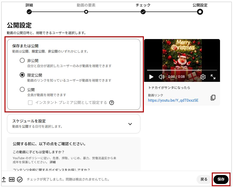Expand the スケジュールを設定 section
233x187 pixels.
click(130, 124)
